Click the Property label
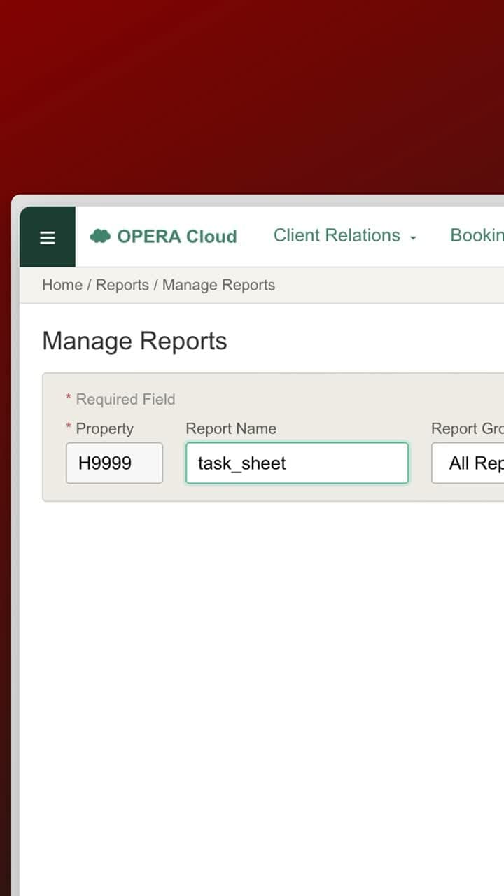Image resolution: width=504 pixels, height=896 pixels. (99, 429)
